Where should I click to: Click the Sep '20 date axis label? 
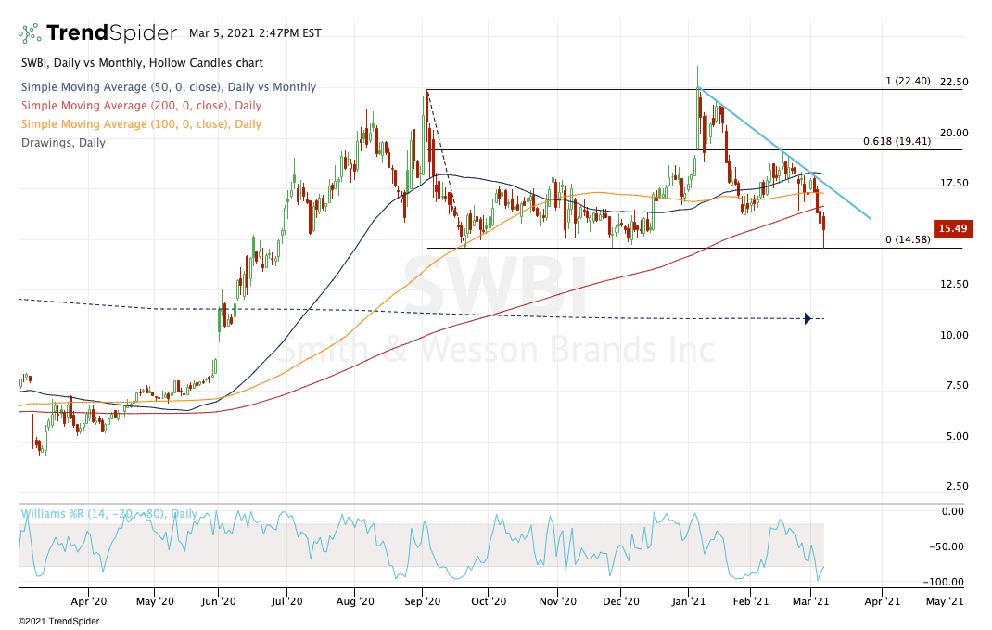pos(422,601)
